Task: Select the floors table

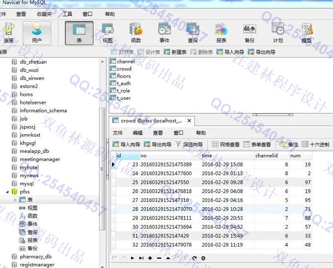Action: point(121,76)
